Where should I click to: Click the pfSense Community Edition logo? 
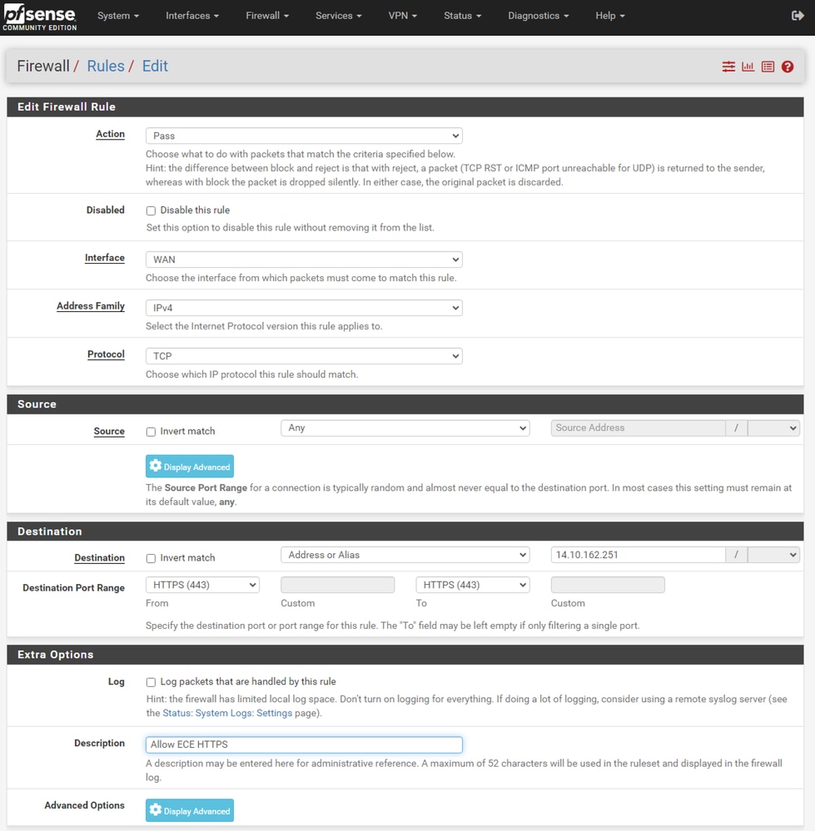point(40,17)
